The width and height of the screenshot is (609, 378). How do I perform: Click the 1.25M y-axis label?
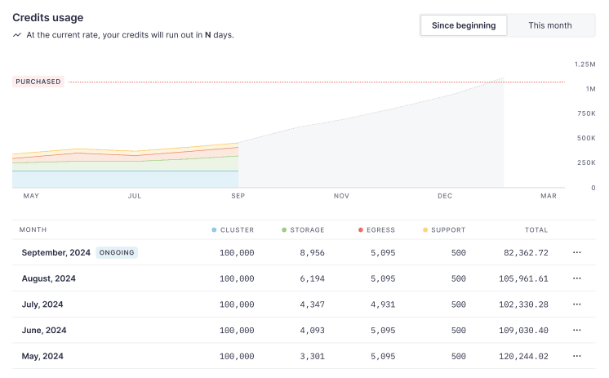click(585, 64)
